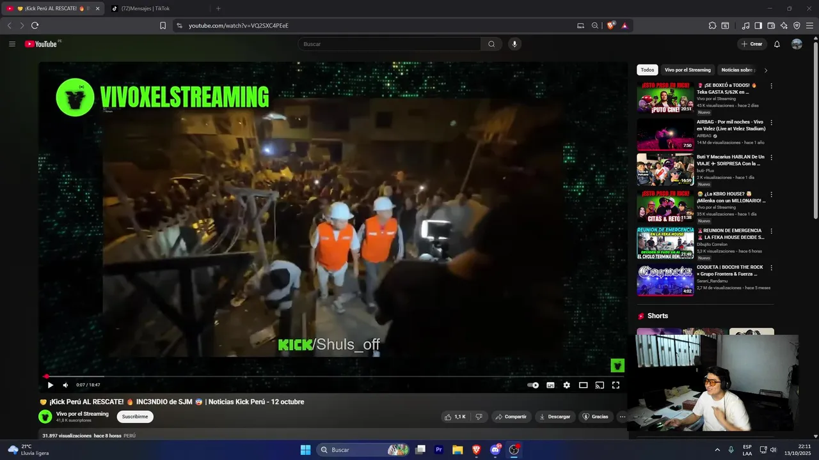The image size is (819, 460).
Task: Open the YouTube hamburger guide menu
Action: [12, 44]
